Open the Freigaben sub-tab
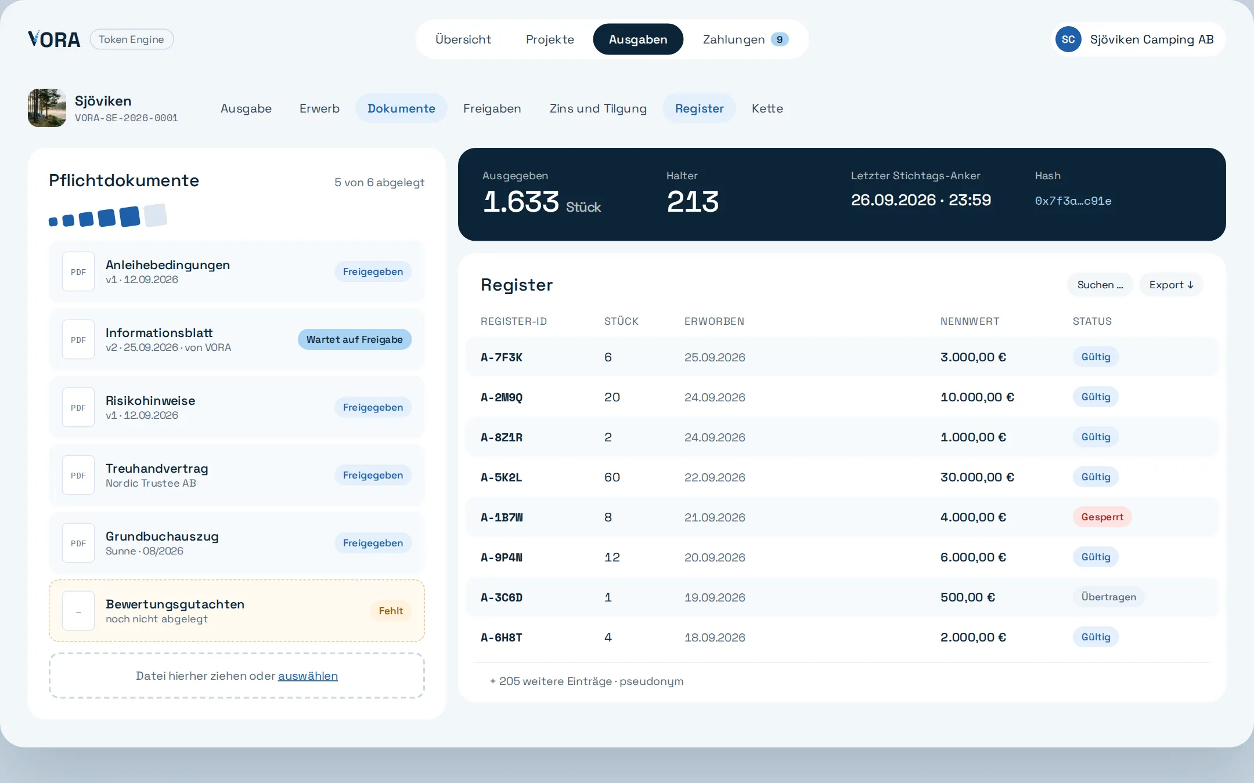 492,108
